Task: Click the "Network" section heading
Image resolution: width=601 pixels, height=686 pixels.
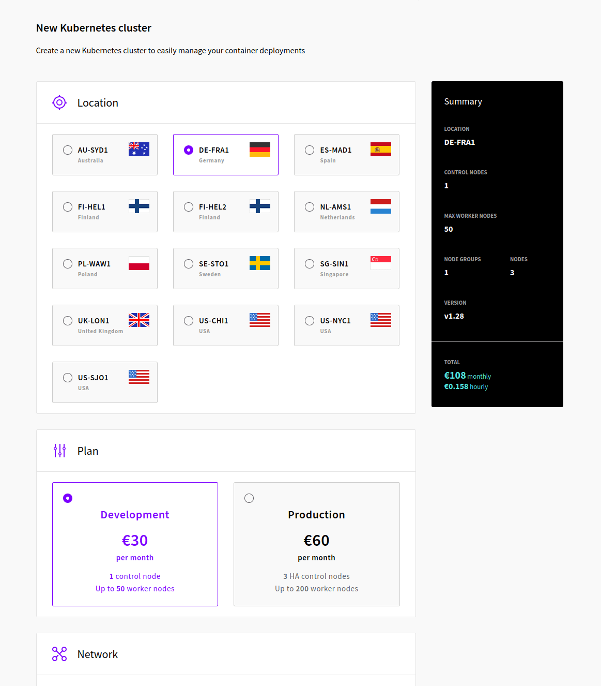Action: click(98, 654)
